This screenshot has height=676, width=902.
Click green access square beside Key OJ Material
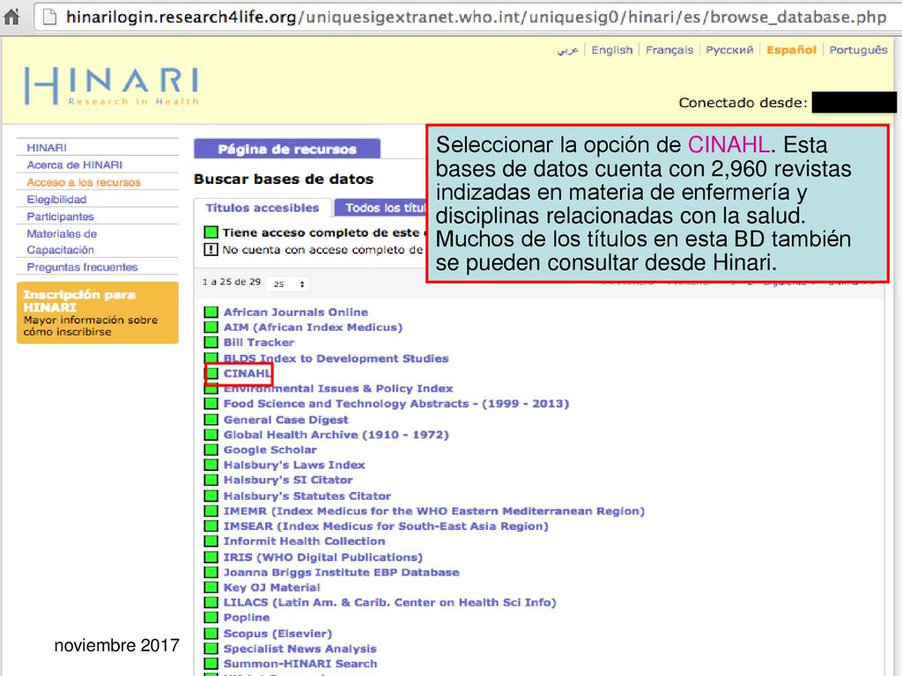pyautogui.click(x=211, y=587)
